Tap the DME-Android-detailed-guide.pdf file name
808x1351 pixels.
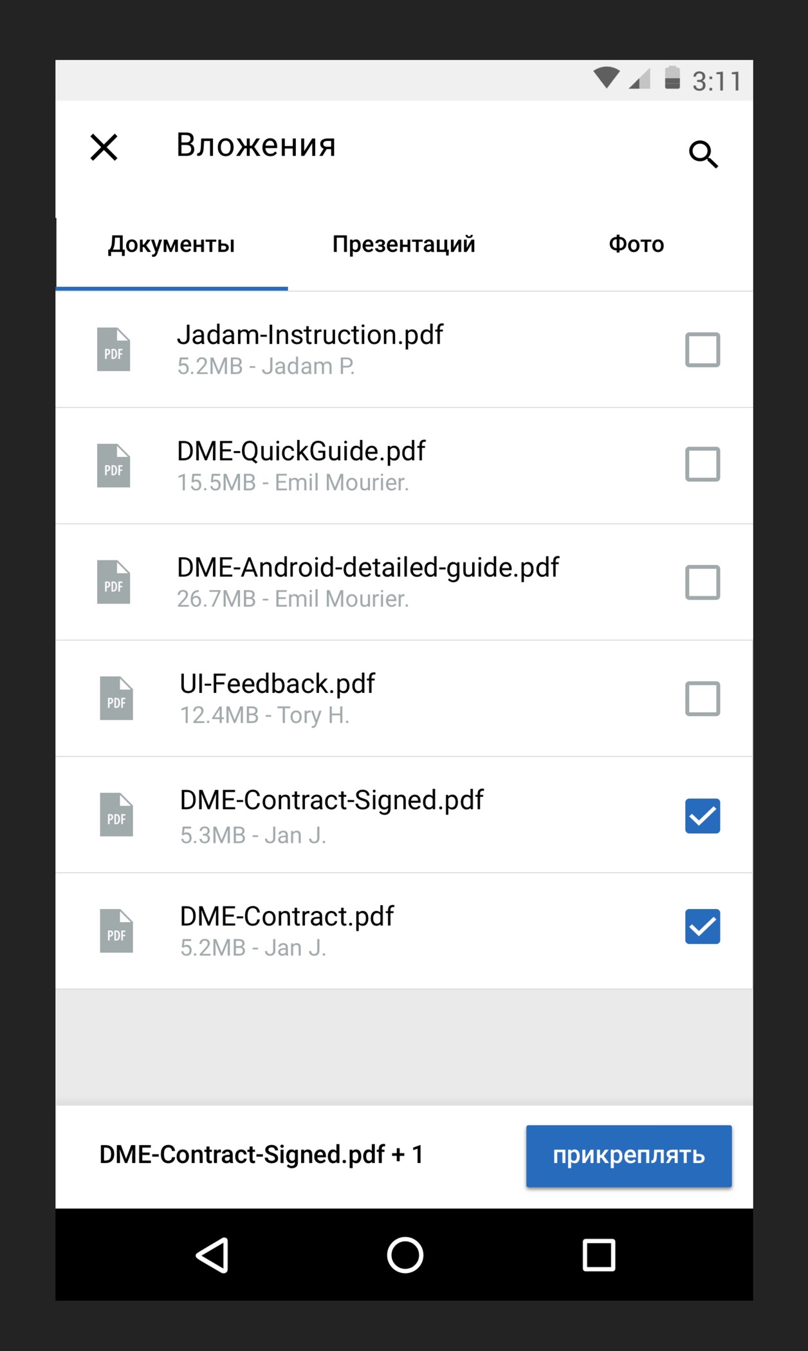(x=367, y=567)
